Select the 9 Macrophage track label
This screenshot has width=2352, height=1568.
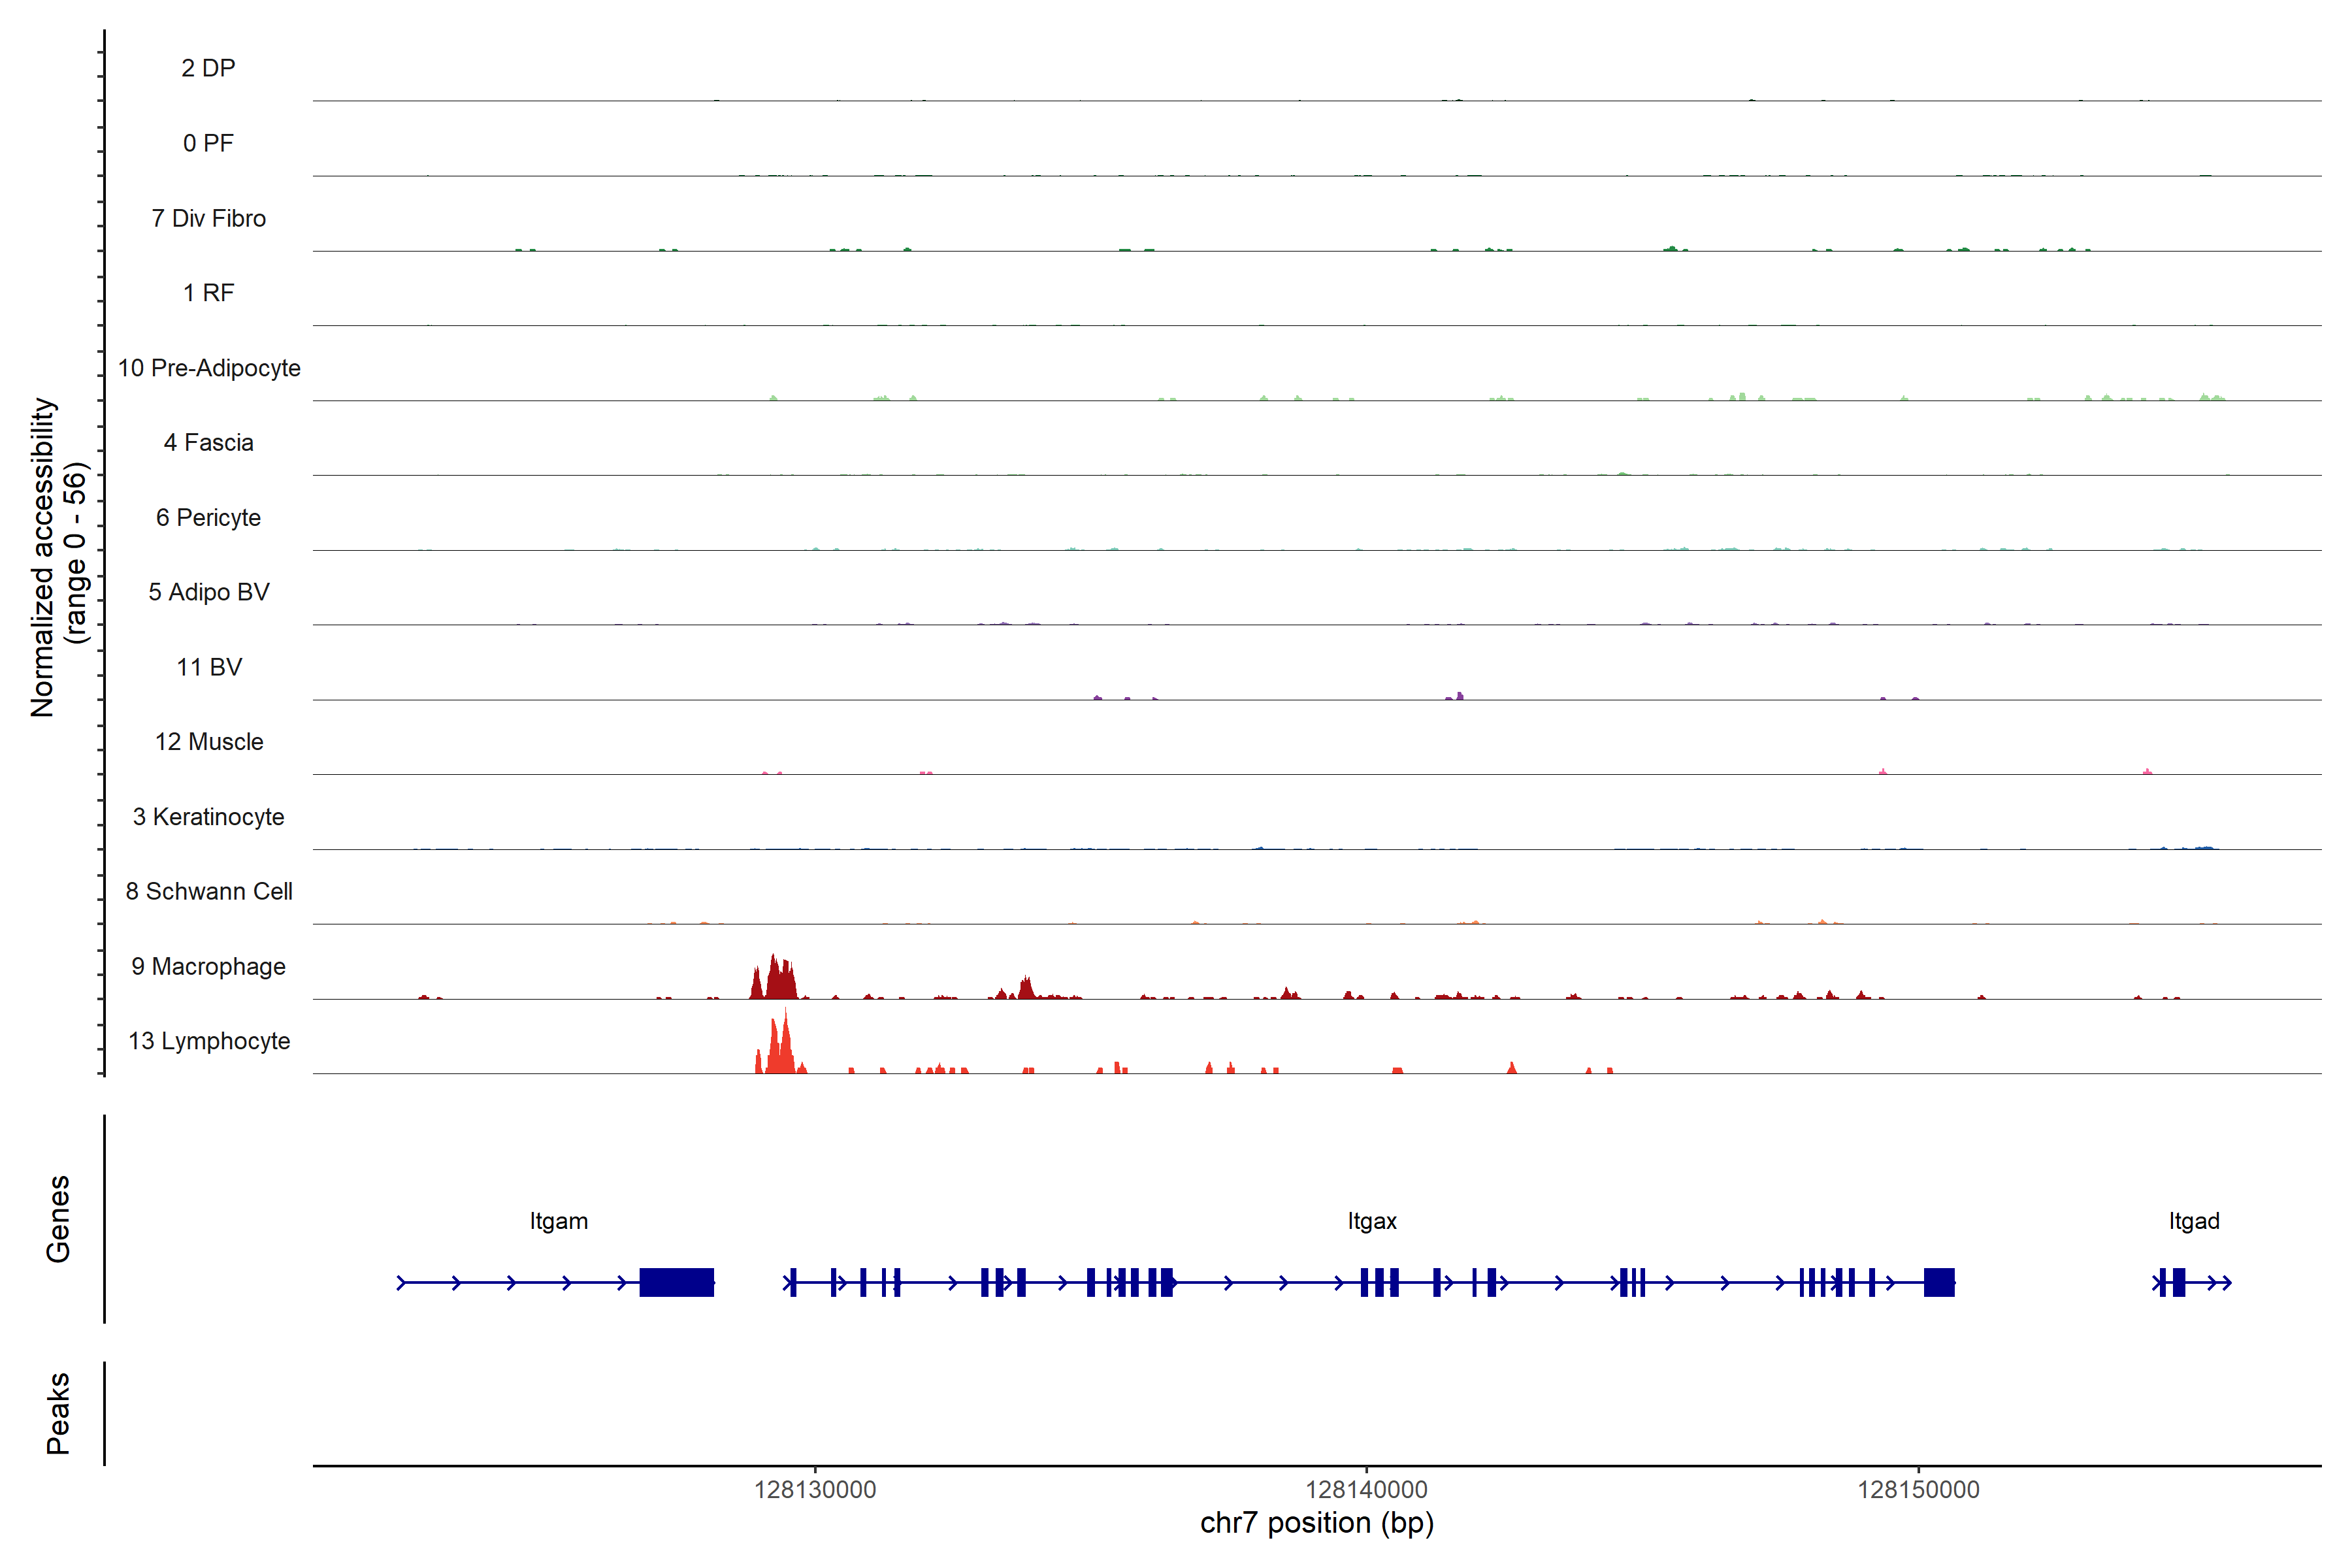click(208, 966)
